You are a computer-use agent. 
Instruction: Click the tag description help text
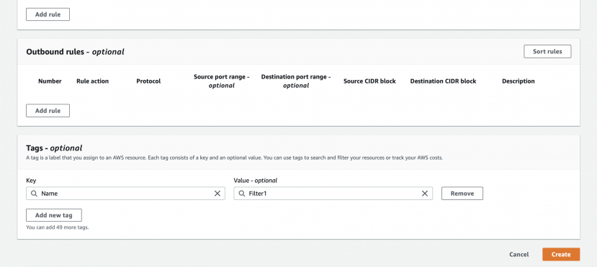point(234,158)
